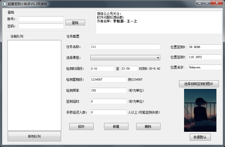Click the app icon in title bar
Screen dimensions: 225x147
4,4
